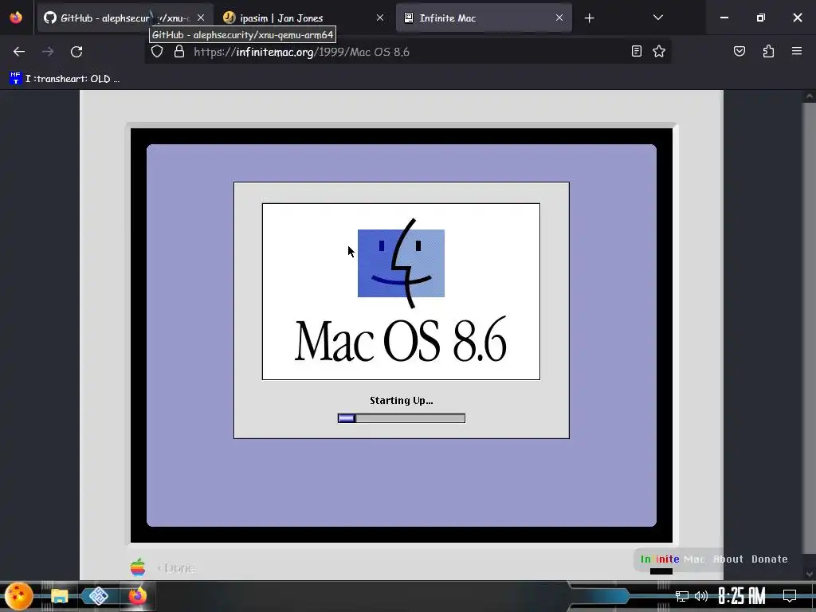
Task: Select the Infinite Mac tab
Action: click(x=484, y=18)
